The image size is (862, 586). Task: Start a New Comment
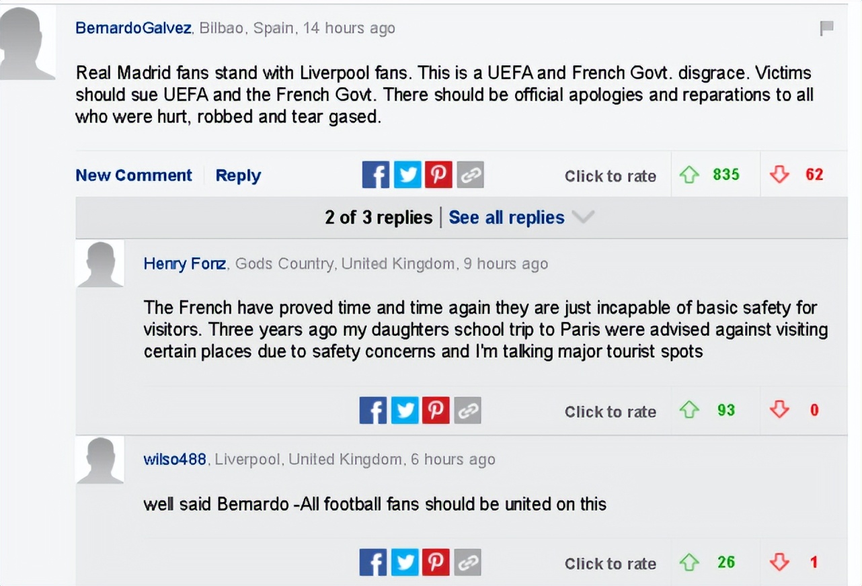[134, 175]
